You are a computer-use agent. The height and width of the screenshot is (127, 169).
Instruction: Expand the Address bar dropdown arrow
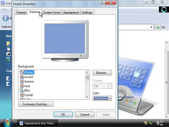point(151,27)
